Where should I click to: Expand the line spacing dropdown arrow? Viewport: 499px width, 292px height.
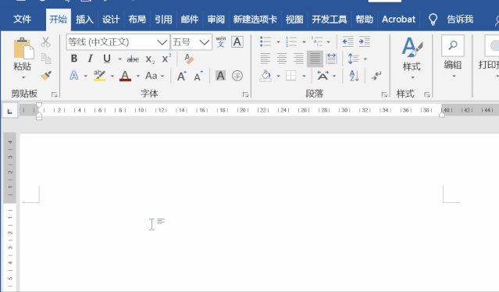pos(365,59)
